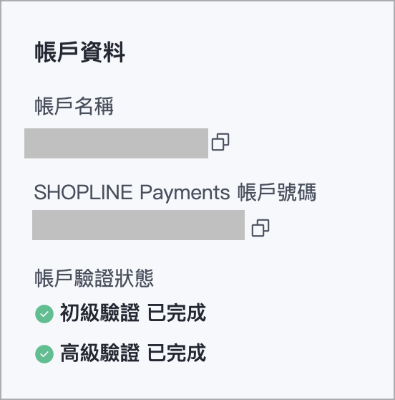The width and height of the screenshot is (395, 400).
Task: Click the 高級驗證 status text
Action: (100, 353)
